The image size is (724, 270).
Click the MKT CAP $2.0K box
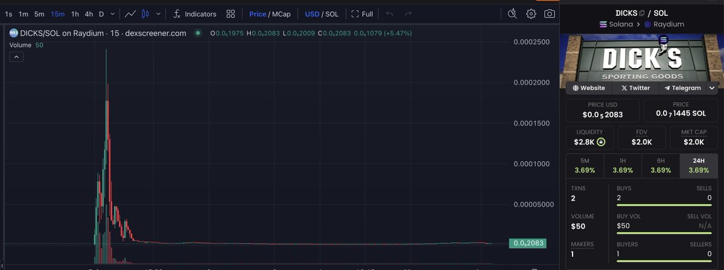click(x=693, y=137)
